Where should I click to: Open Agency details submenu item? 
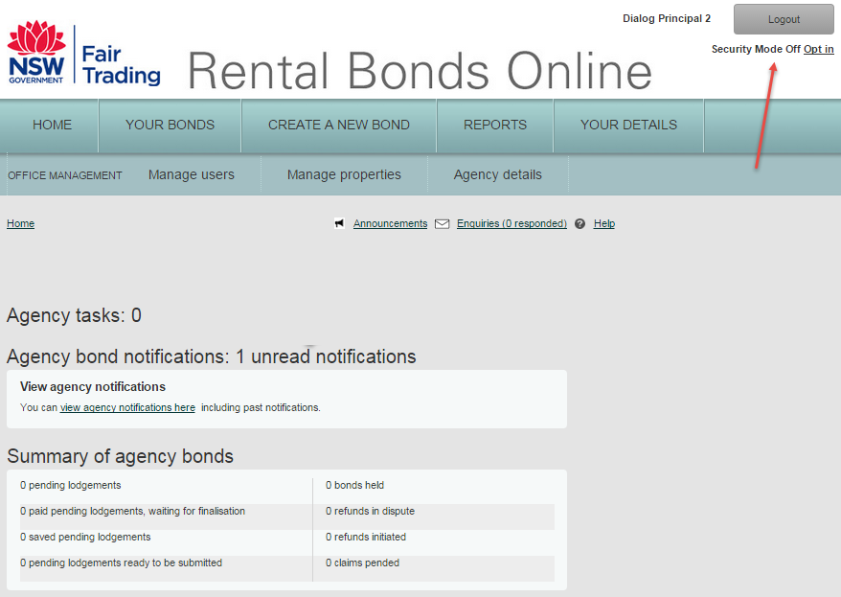click(497, 174)
